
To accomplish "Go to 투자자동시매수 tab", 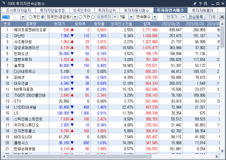I will [x=137, y=10].
